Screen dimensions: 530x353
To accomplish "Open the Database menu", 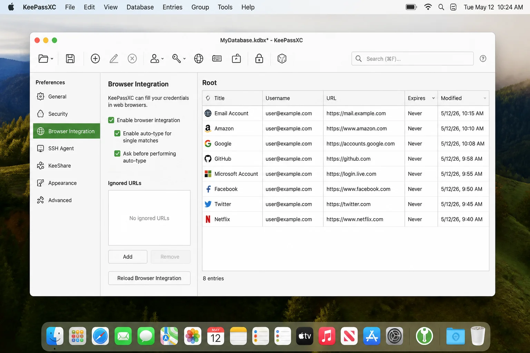I will click(x=140, y=7).
